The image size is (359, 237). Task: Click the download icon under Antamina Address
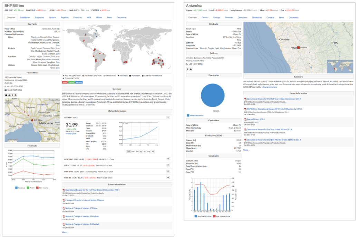(x=191, y=69)
